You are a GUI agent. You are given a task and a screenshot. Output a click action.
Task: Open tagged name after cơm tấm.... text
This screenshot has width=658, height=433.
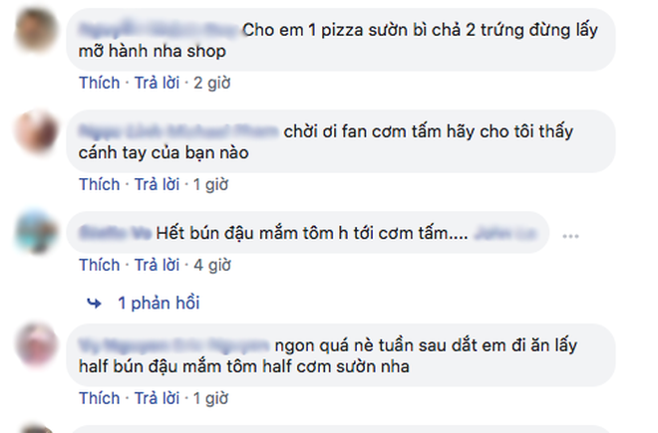click(x=505, y=233)
